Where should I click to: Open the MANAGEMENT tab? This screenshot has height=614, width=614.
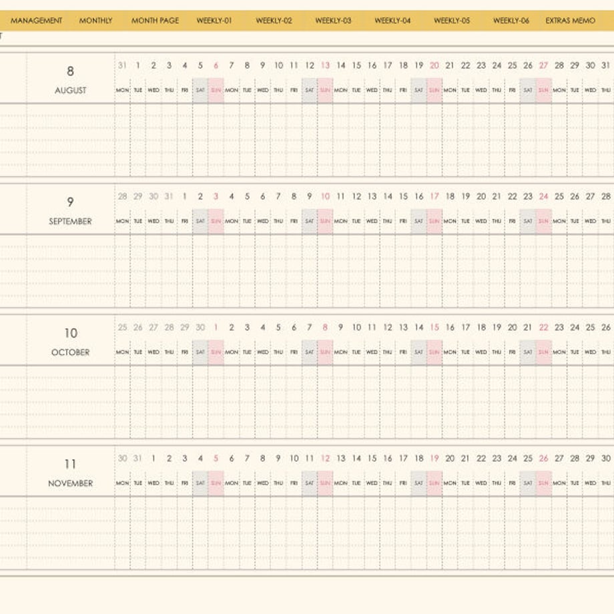tap(37, 21)
